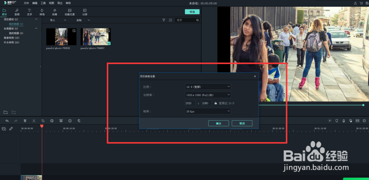The width and height of the screenshot is (369, 180).
Task: Open the color palette icon
Action: click(x=52, y=121)
